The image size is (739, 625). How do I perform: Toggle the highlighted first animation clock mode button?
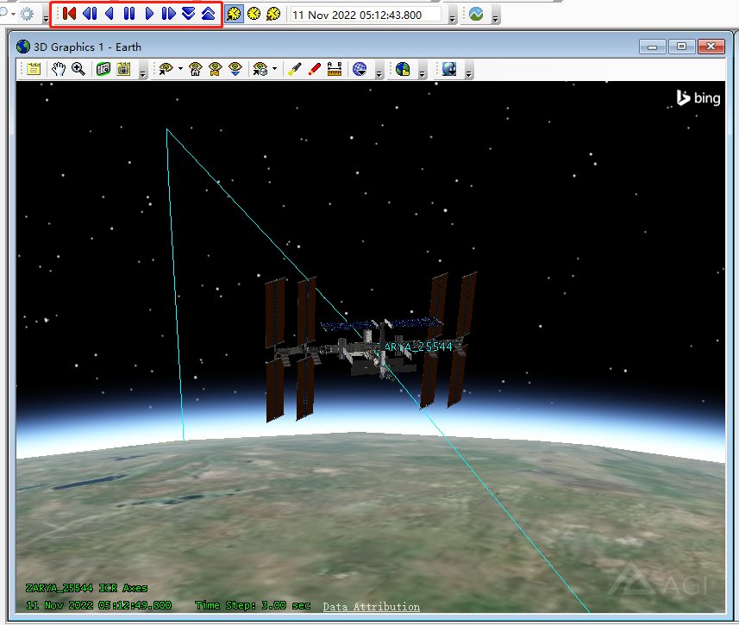[x=234, y=15]
